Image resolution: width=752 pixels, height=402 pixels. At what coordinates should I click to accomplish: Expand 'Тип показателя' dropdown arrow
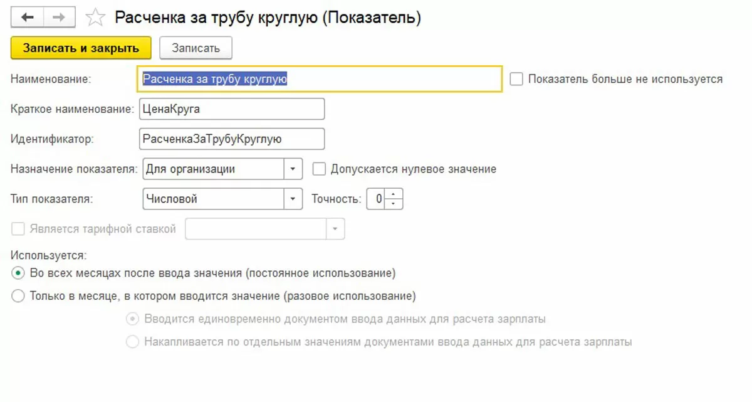point(293,199)
